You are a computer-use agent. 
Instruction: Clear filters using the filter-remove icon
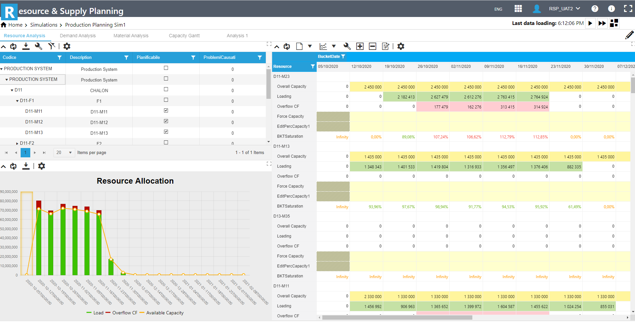(x=52, y=46)
